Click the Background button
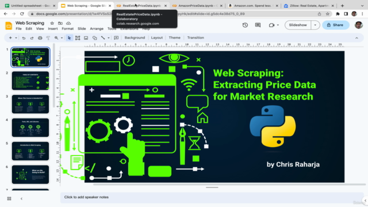The width and height of the screenshot is (368, 207). [135, 38]
